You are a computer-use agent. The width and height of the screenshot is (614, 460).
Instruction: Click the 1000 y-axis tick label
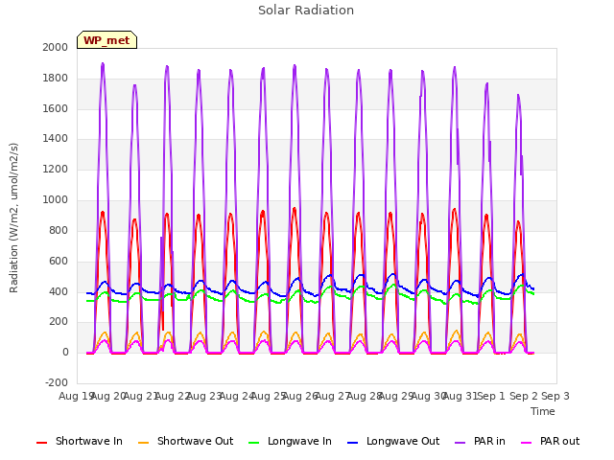click(x=56, y=199)
